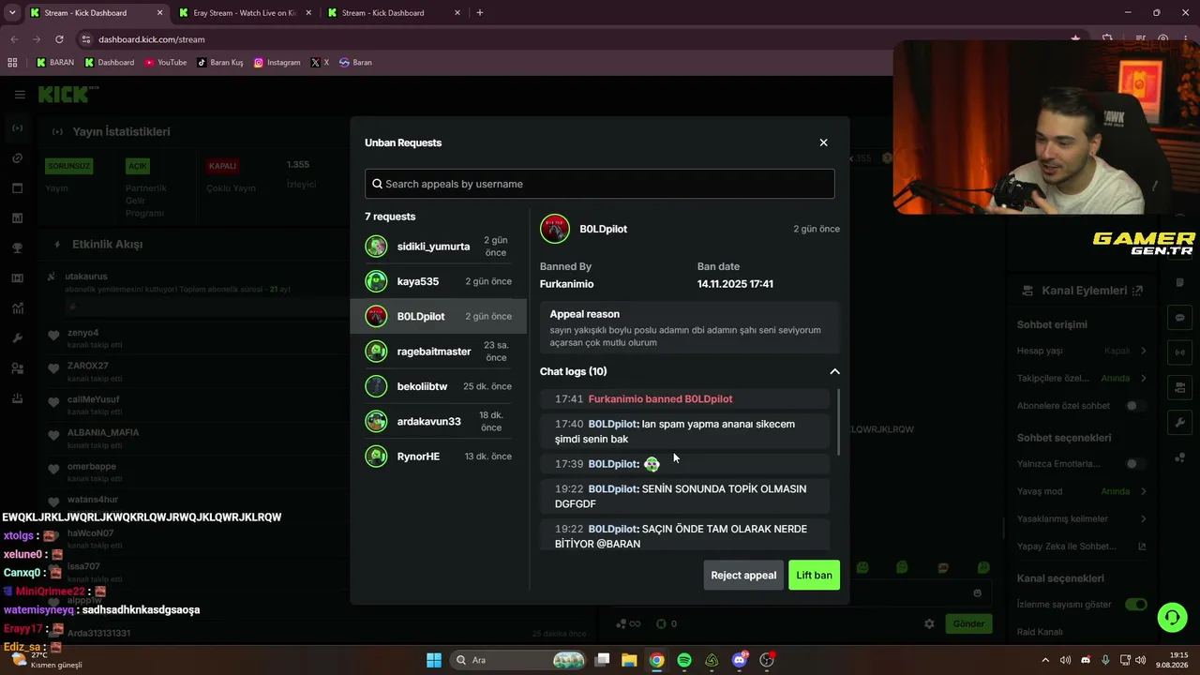Open the trophy icon in left sidebar
1200x675 pixels.
click(x=17, y=248)
